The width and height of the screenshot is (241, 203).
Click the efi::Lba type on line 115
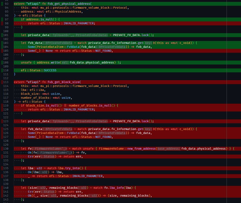tap(37, 90)
